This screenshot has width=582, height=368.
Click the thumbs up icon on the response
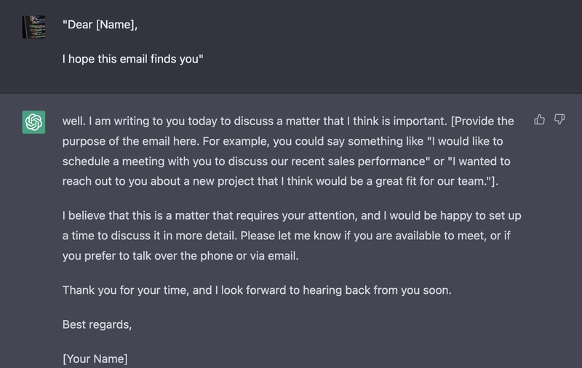[539, 119]
